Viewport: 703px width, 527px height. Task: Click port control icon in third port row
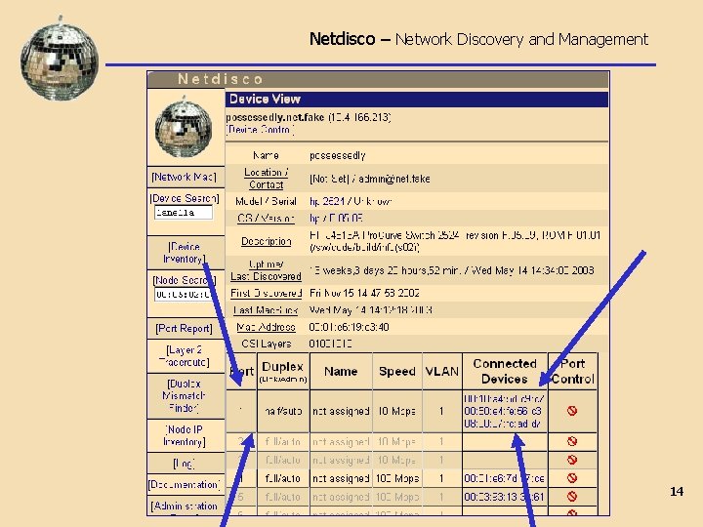(571, 460)
